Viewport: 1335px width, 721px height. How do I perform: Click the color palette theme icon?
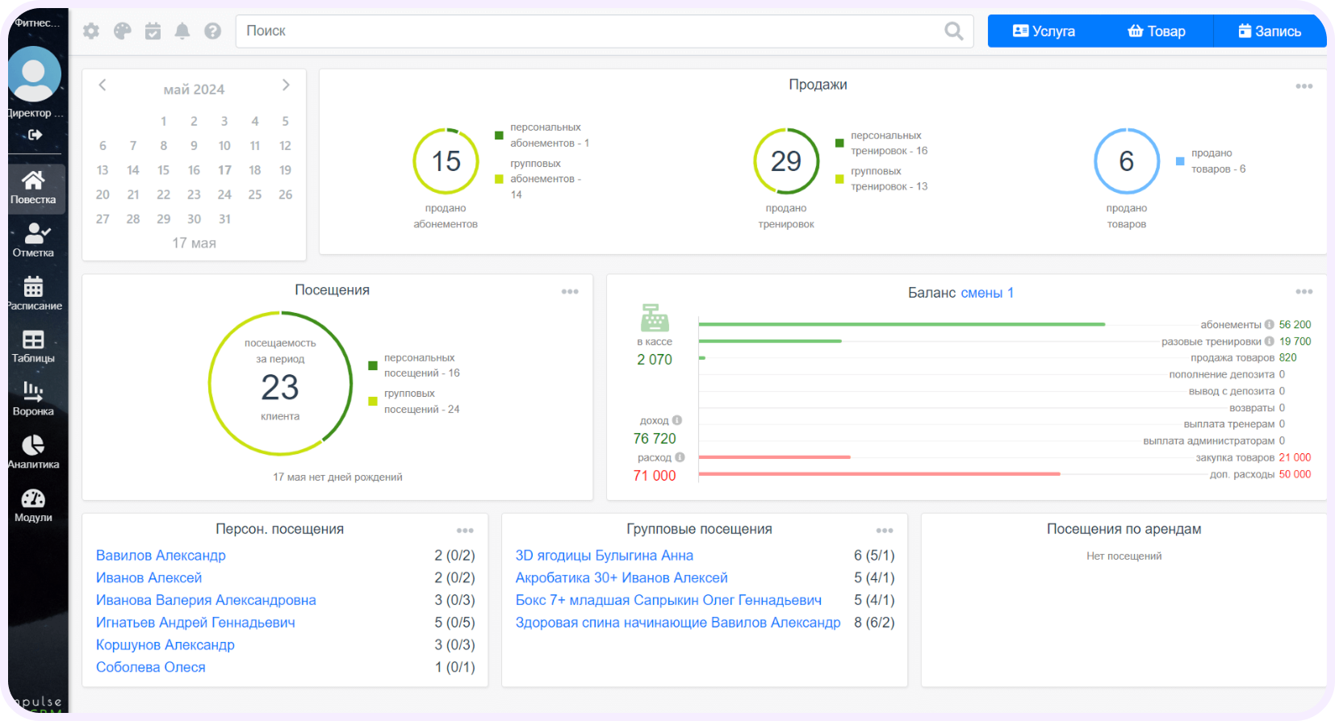point(122,31)
